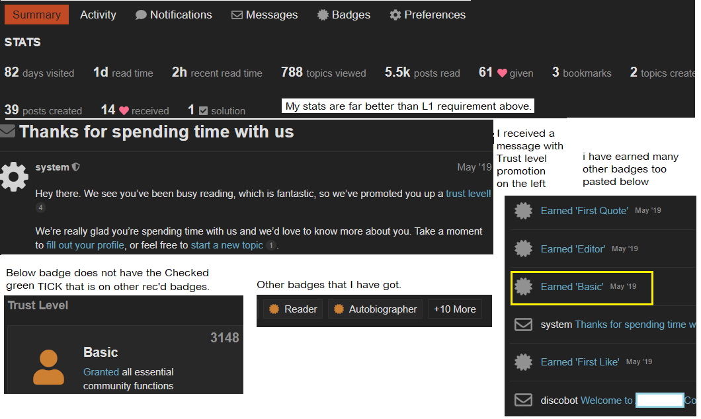The height and width of the screenshot is (419, 701).
Task: Open the Badges tab
Action: coord(344,15)
